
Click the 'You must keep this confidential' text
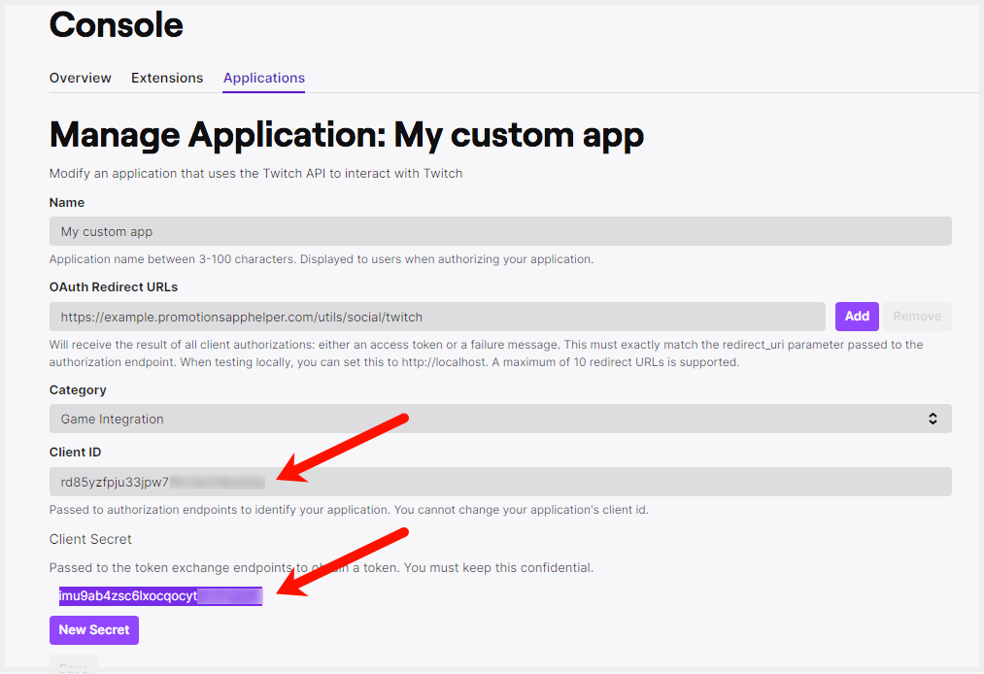click(x=498, y=568)
